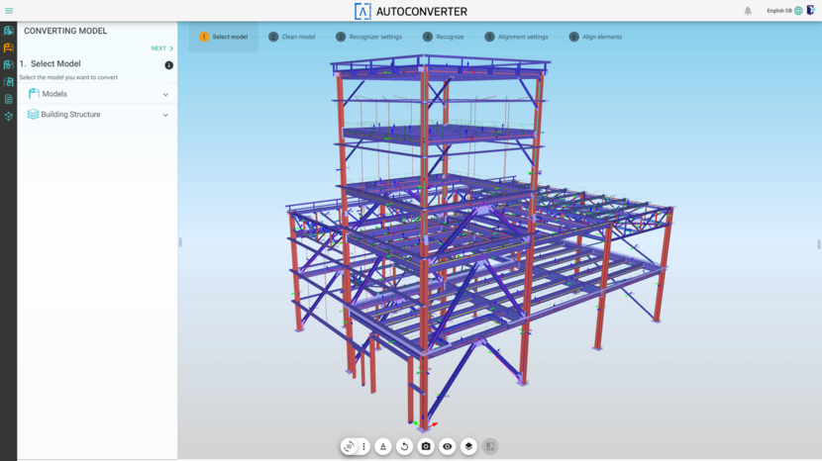Click the info icon beside Select Model

point(168,65)
